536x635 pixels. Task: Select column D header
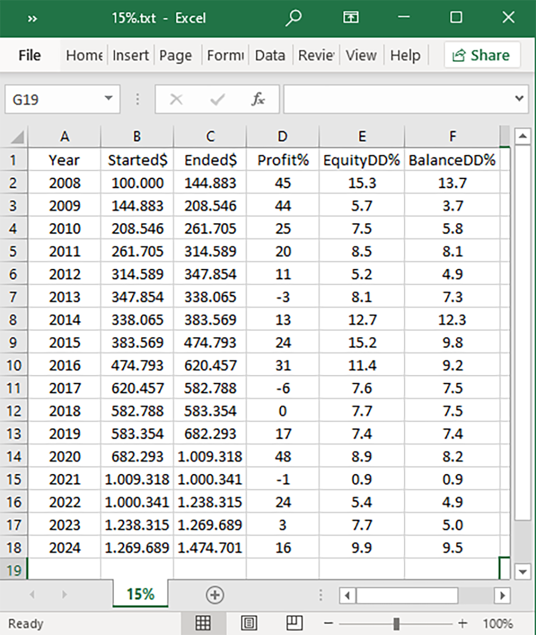click(282, 137)
